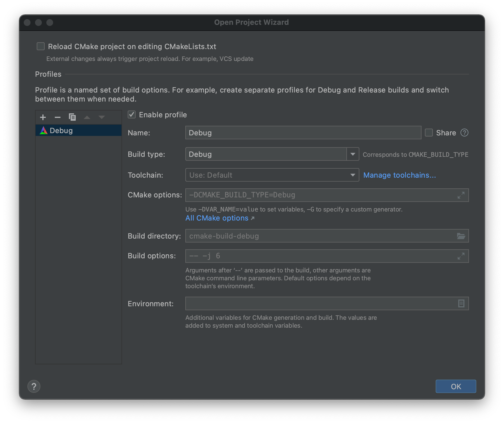
Task: Click the Enable profile label
Action: pyautogui.click(x=163, y=115)
